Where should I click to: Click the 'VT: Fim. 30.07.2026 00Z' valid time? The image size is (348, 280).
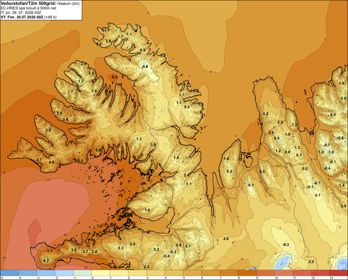click(22, 17)
